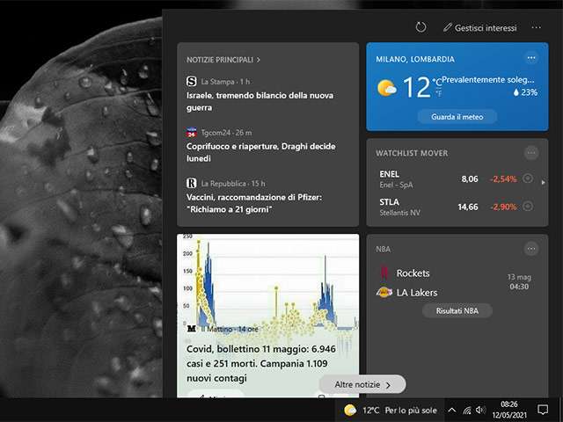Open Watchlist Mover card options menu
Image resolution: width=563 pixels, height=422 pixels.
(530, 153)
